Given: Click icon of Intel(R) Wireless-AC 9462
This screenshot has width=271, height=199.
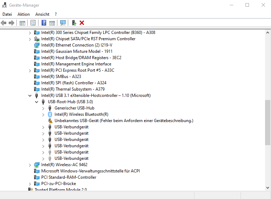Looking at the screenshot, I should (x=37, y=165).
